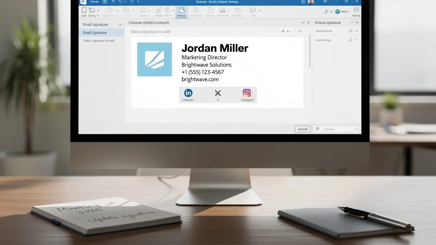The height and width of the screenshot is (245, 436).
Task: Close the right Email signature panel
Action: pyautogui.click(x=357, y=22)
